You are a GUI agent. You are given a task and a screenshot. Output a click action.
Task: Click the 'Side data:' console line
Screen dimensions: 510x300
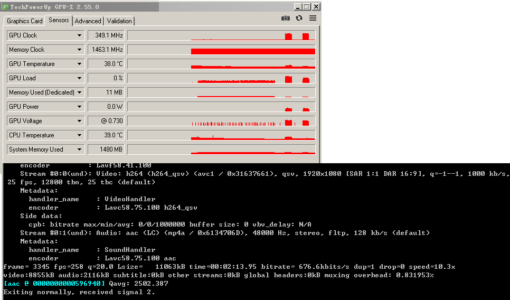(x=41, y=216)
